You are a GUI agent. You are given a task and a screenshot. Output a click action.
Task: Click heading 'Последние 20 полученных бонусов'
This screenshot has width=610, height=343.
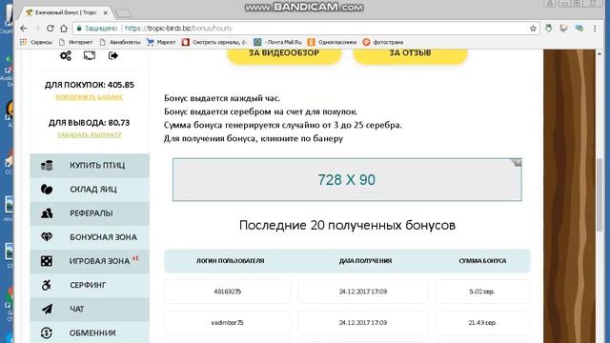click(x=347, y=225)
